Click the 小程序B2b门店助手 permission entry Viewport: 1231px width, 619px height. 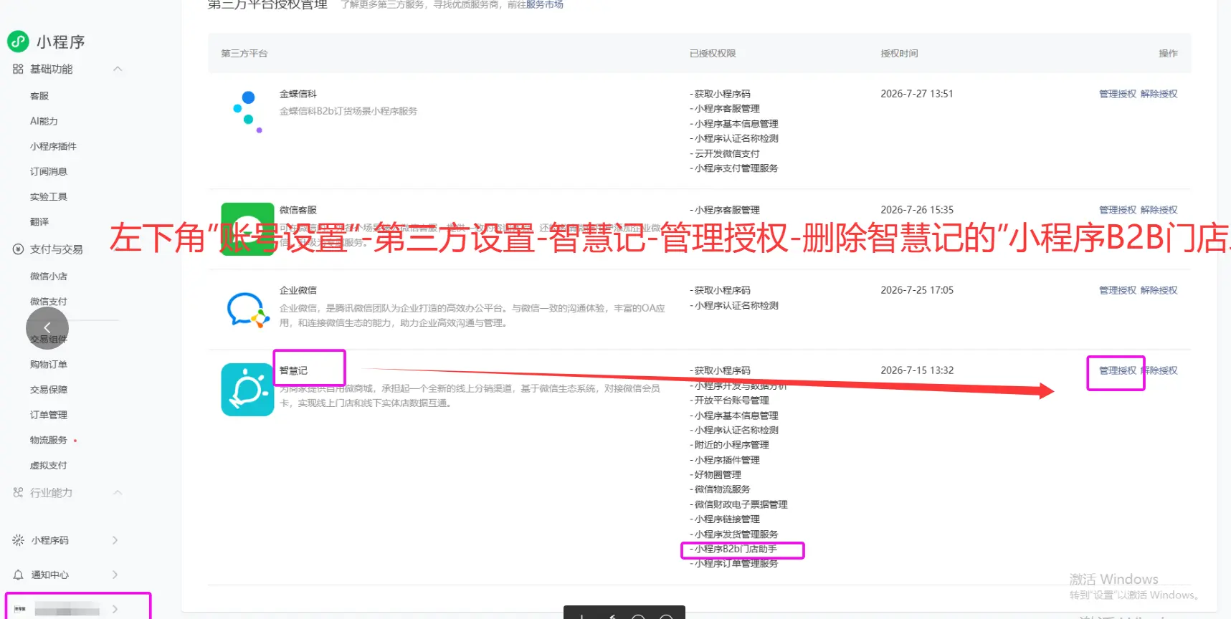click(733, 550)
